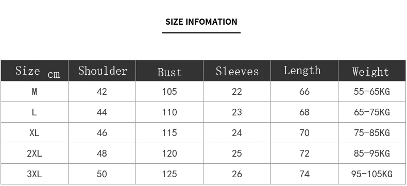The height and width of the screenshot is (186, 407).
Task: Click the XL size row label
Action: click(35, 133)
